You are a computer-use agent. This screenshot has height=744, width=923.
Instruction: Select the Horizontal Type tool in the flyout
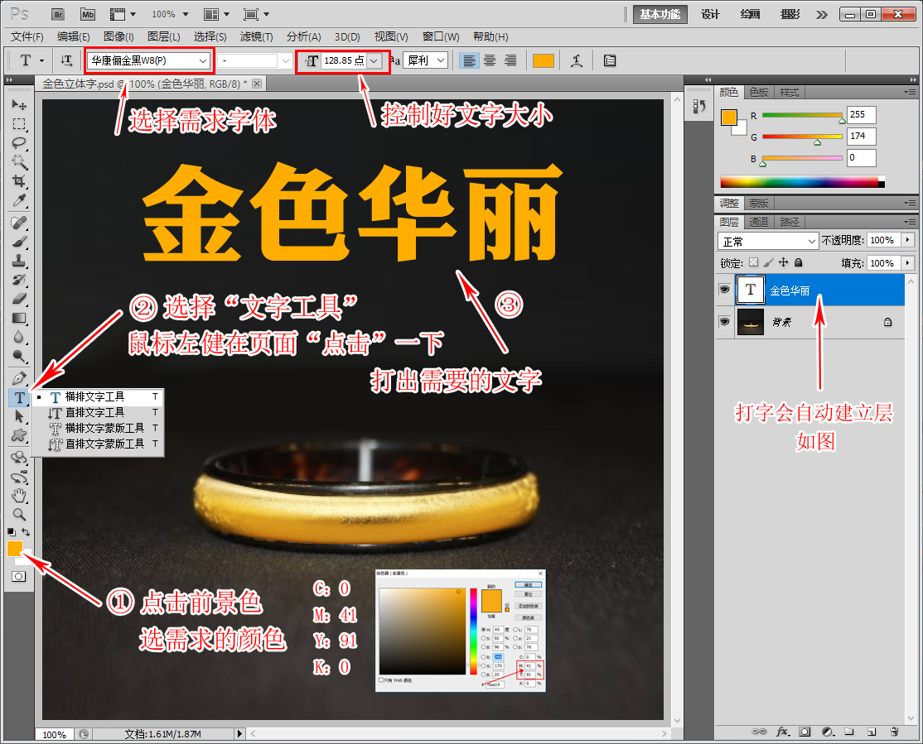[94, 397]
